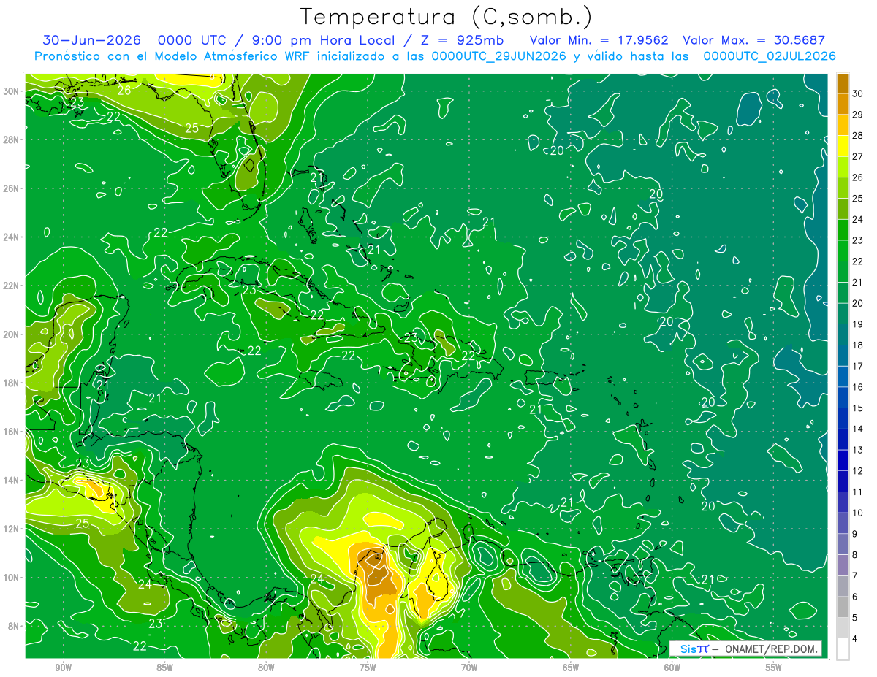Click the "80W" longitude axis label
Image resolution: width=877 pixels, height=677 pixels.
(266, 668)
